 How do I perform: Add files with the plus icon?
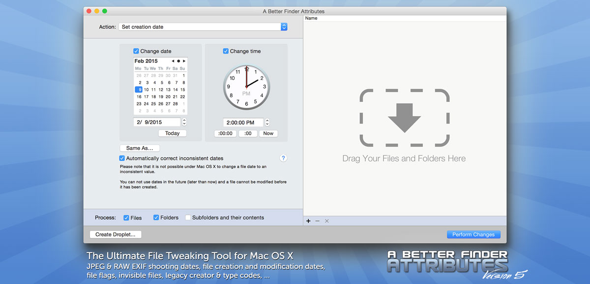tap(308, 221)
